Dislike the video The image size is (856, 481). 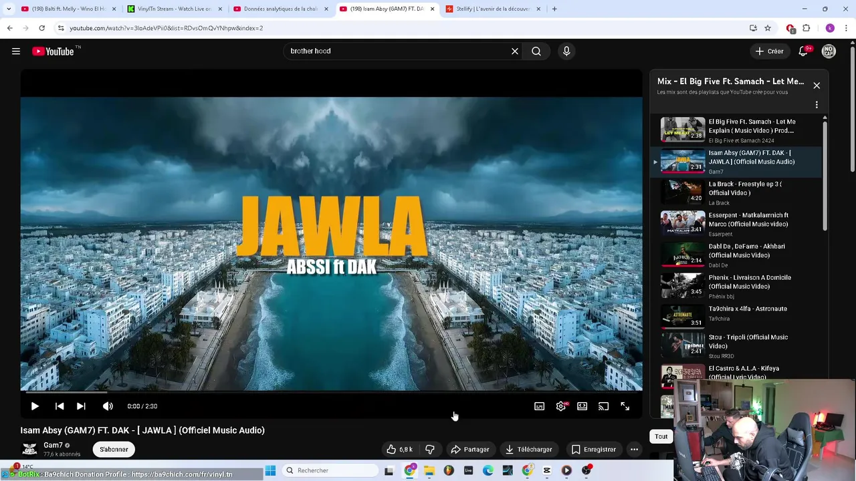[430, 450]
